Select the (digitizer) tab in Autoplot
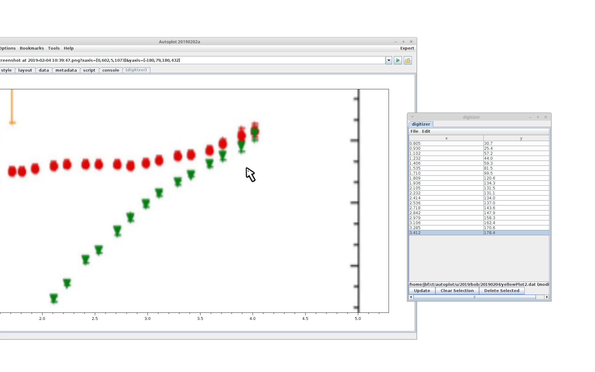Screen dimensions: 595x372 [x=136, y=70]
